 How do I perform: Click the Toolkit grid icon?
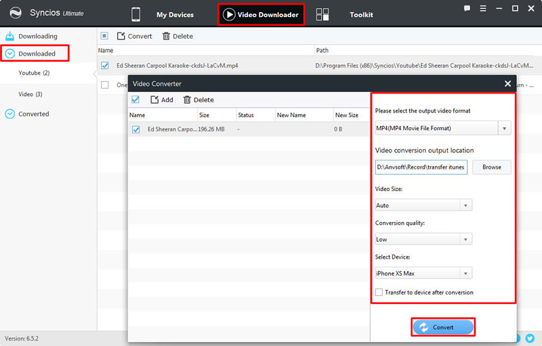coord(322,14)
